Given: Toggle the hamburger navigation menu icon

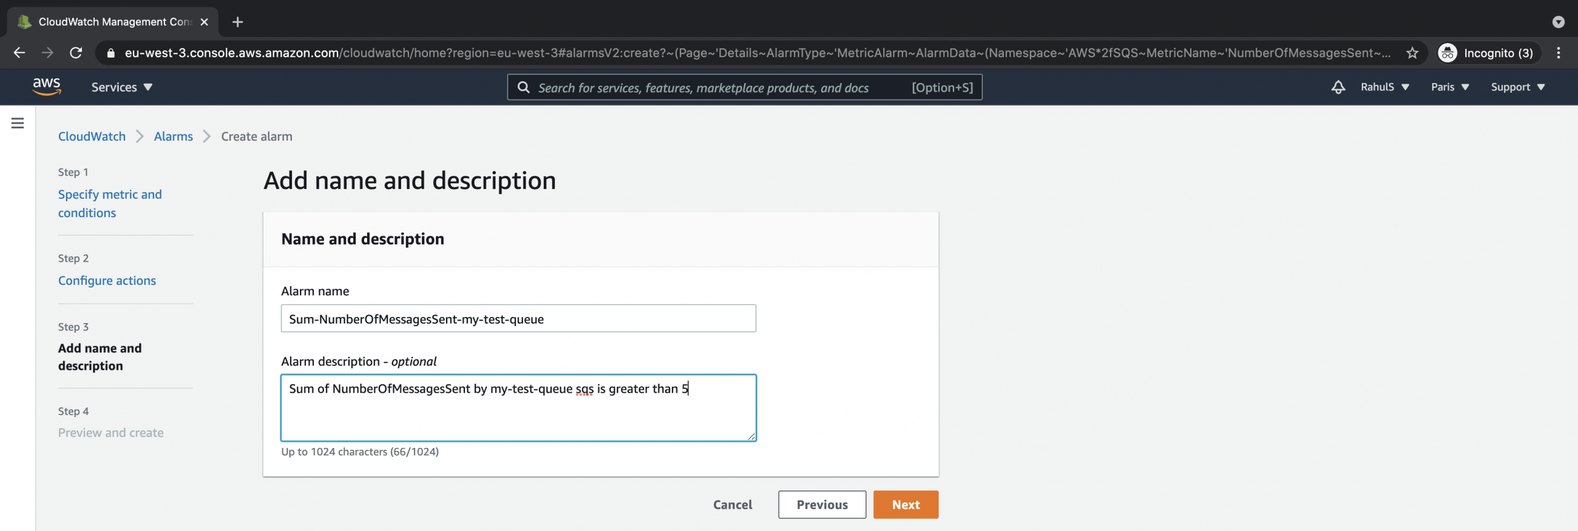Looking at the screenshot, I should (x=18, y=123).
